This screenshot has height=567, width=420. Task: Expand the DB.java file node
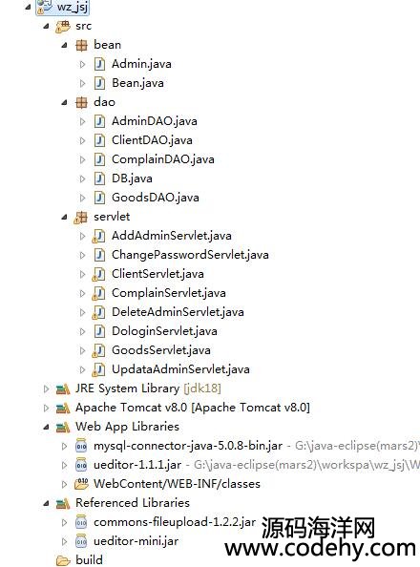pyautogui.click(x=82, y=179)
